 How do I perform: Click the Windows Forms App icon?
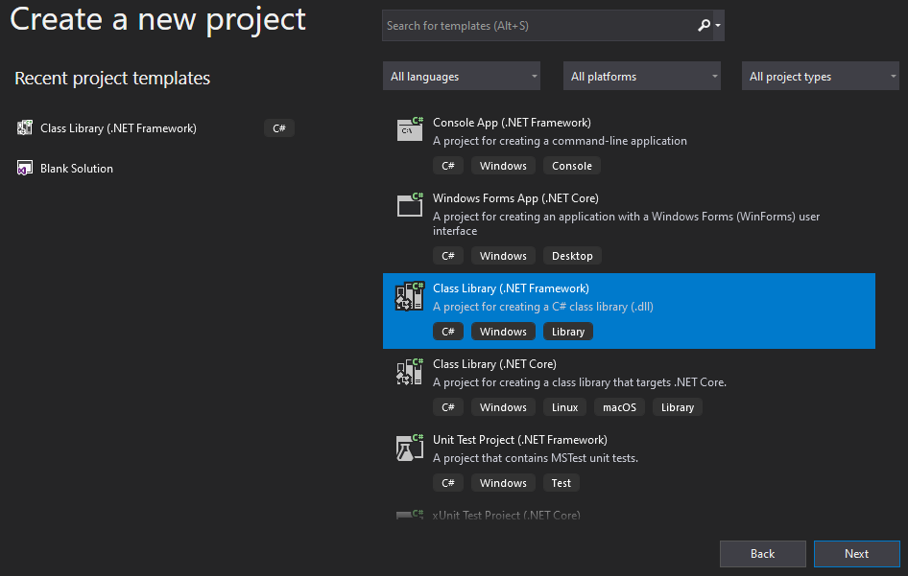point(410,205)
